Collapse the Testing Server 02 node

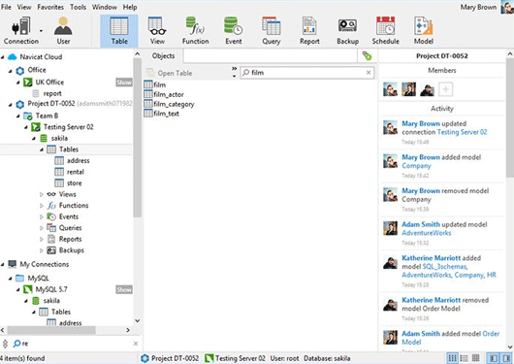point(26,127)
